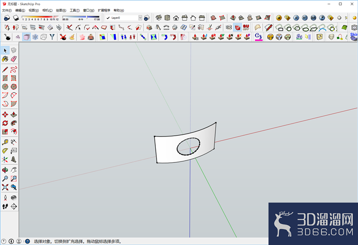Select the Polygon tool
Viewport: 358px width, 245px height.
click(x=14, y=87)
